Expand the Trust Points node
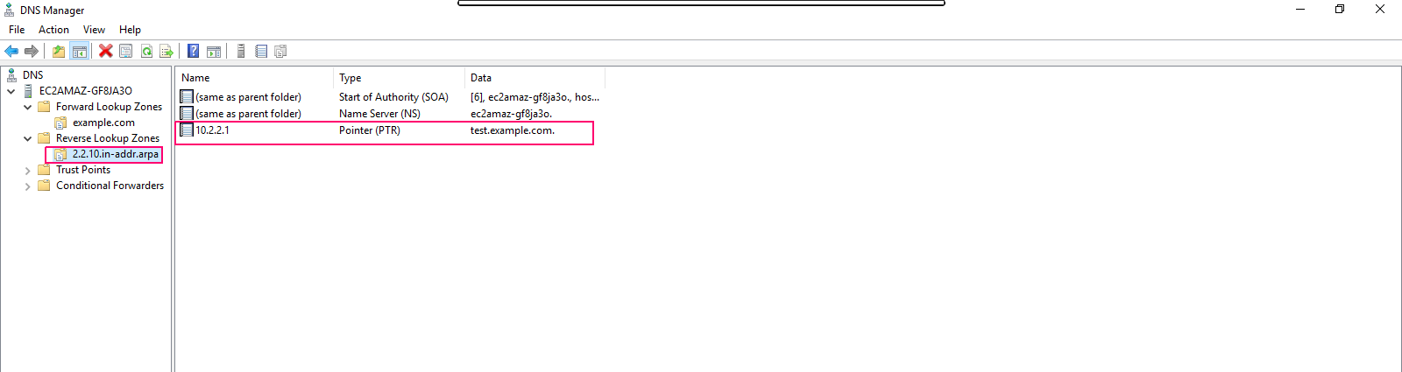The height and width of the screenshot is (372, 1402). [x=27, y=171]
